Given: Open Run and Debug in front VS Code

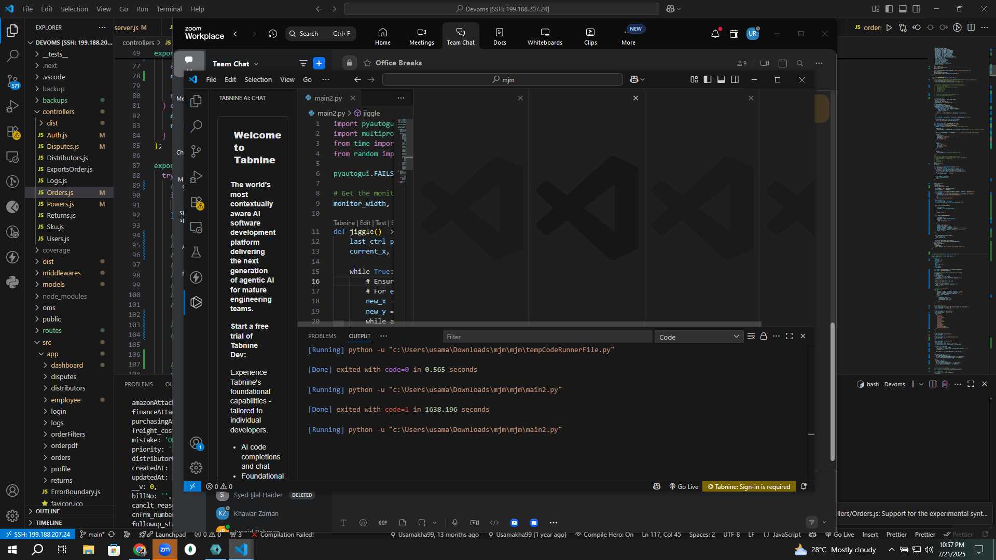Looking at the screenshot, I should pyautogui.click(x=196, y=177).
